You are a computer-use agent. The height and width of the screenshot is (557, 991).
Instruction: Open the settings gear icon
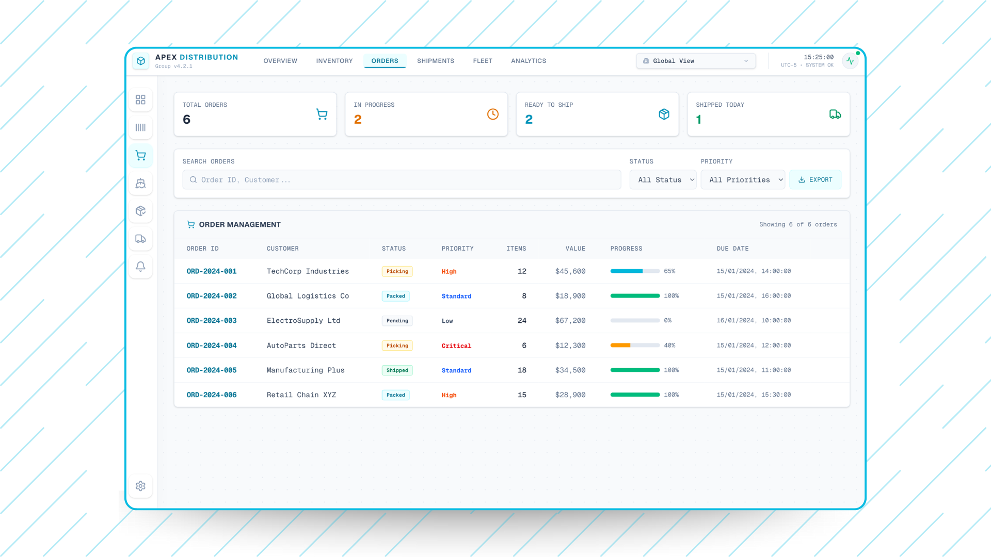coord(140,486)
